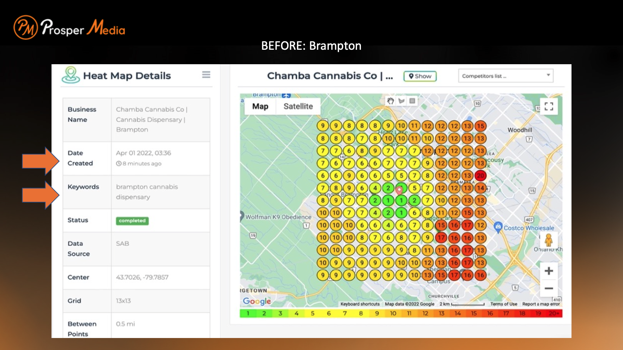Select the hand pan tool on map

(x=391, y=101)
